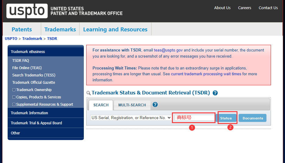Open the Careers link
285x163 pixels.
[x=245, y=8]
